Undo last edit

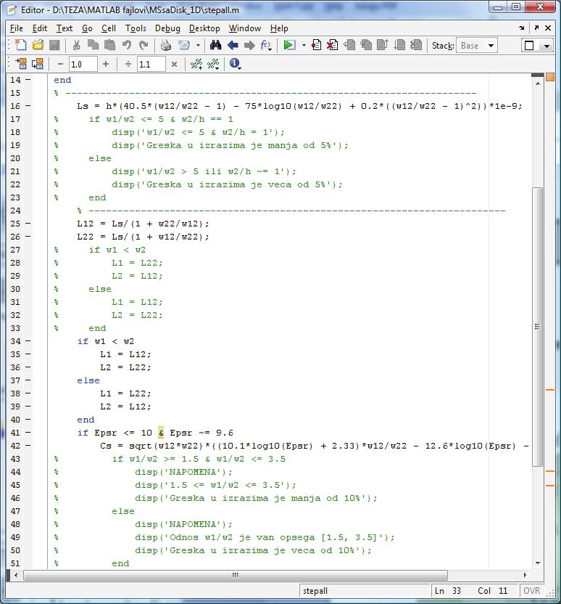127,45
